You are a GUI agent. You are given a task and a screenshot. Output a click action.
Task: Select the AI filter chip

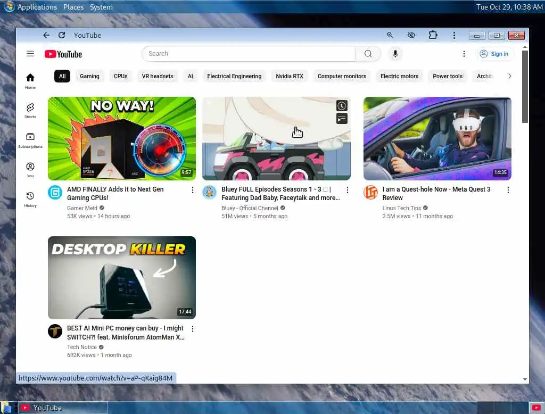point(190,76)
